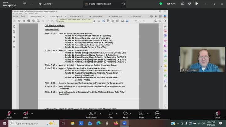
Task: Unmute the microphone with Audio button
Action: 9,114
